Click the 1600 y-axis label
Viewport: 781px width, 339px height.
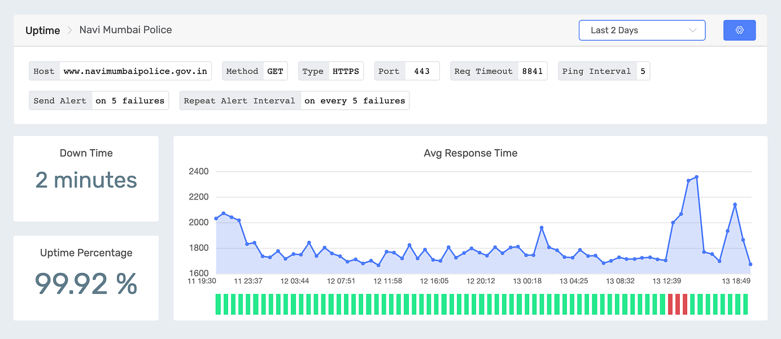coord(198,273)
